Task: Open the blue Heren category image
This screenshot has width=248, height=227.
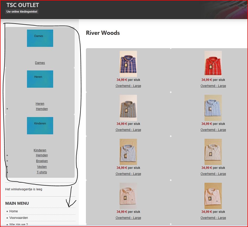Action: (40, 79)
